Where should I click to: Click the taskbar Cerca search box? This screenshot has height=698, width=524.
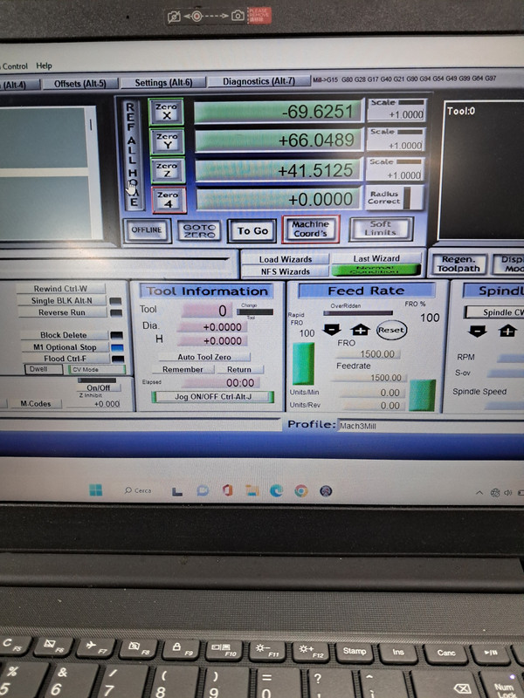coord(138,490)
